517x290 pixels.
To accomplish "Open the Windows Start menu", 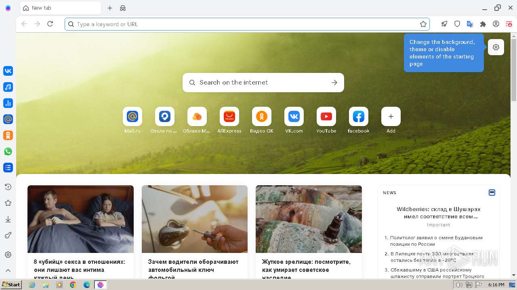I will click(x=11, y=285).
